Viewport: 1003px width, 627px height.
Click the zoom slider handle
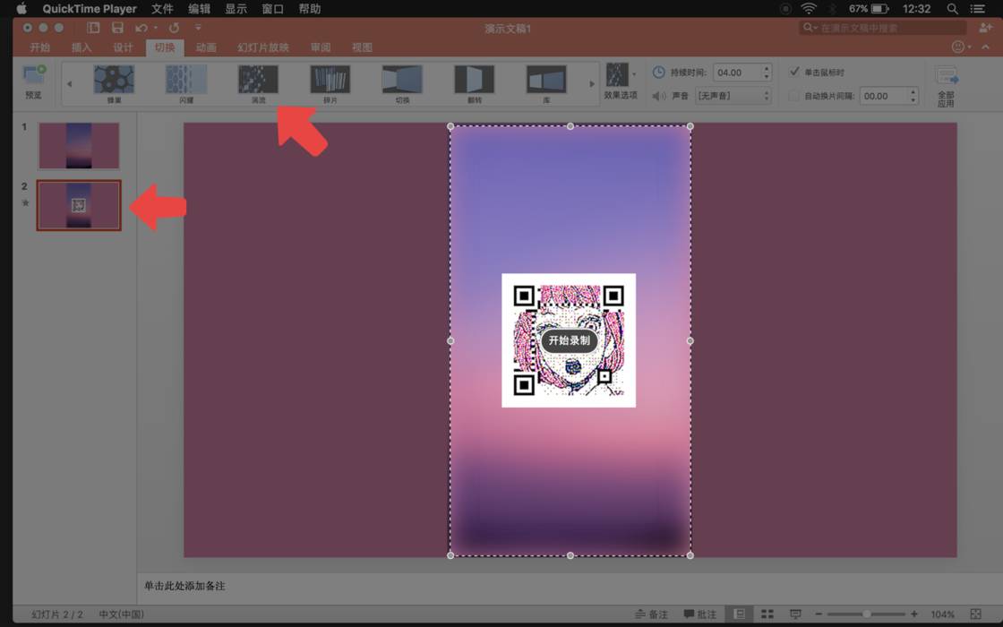tap(866, 614)
